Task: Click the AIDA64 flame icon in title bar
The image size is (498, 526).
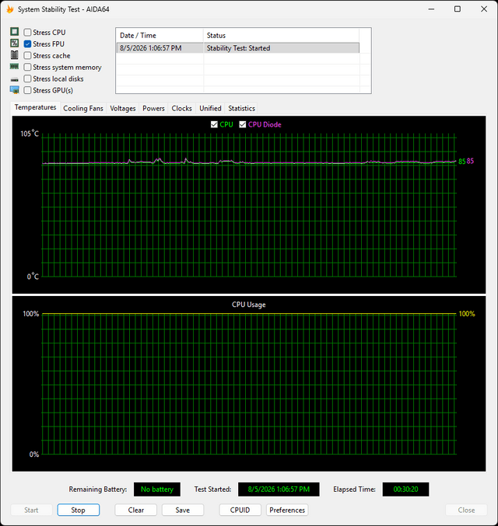Action: pyautogui.click(x=10, y=9)
